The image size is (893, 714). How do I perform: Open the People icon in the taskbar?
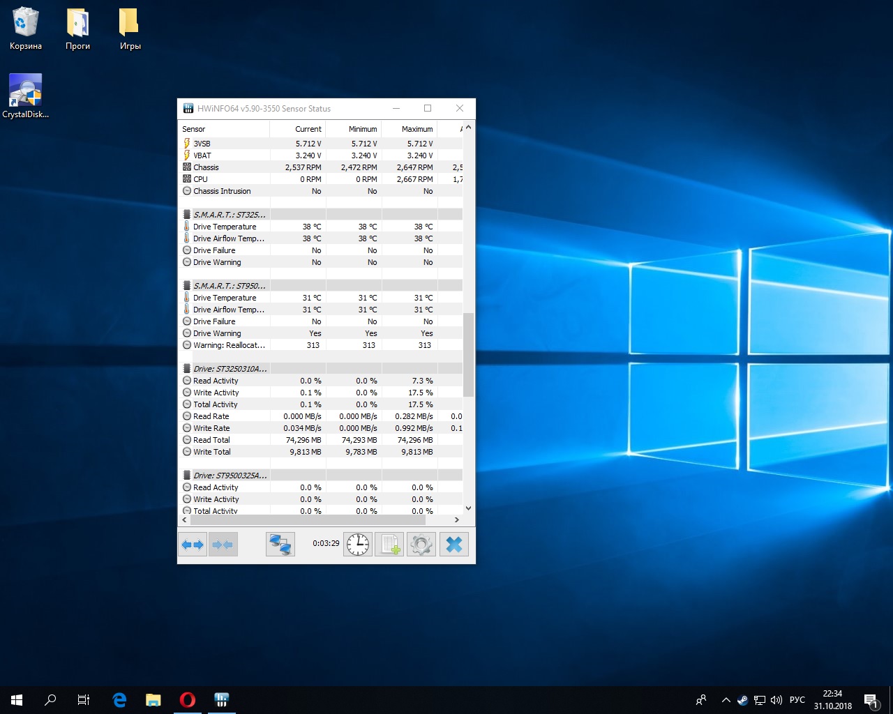pyautogui.click(x=701, y=700)
